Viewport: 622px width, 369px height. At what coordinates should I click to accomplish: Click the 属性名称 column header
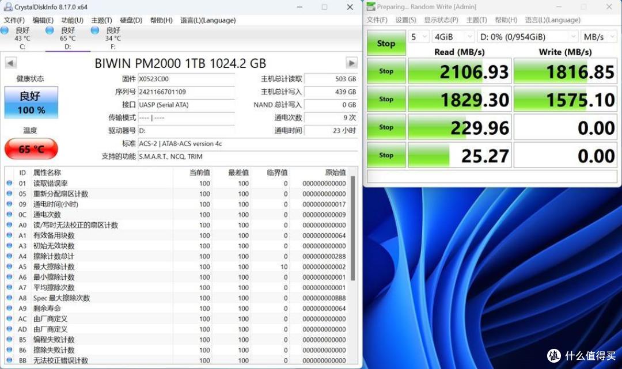click(x=102, y=173)
